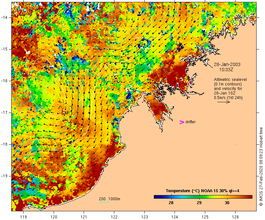Image resolution: width=265 pixels, height=220 pixels.
Task: Click latitude axis label "-19"
Action: [4, 176]
